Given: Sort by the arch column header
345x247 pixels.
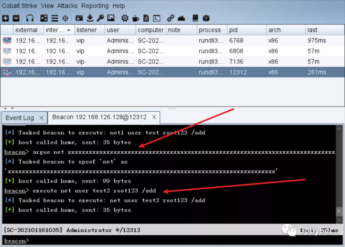Looking at the screenshot, I should pyautogui.click(x=286, y=30).
